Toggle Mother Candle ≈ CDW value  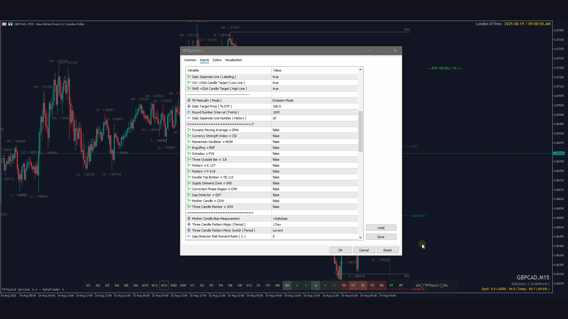315,201
